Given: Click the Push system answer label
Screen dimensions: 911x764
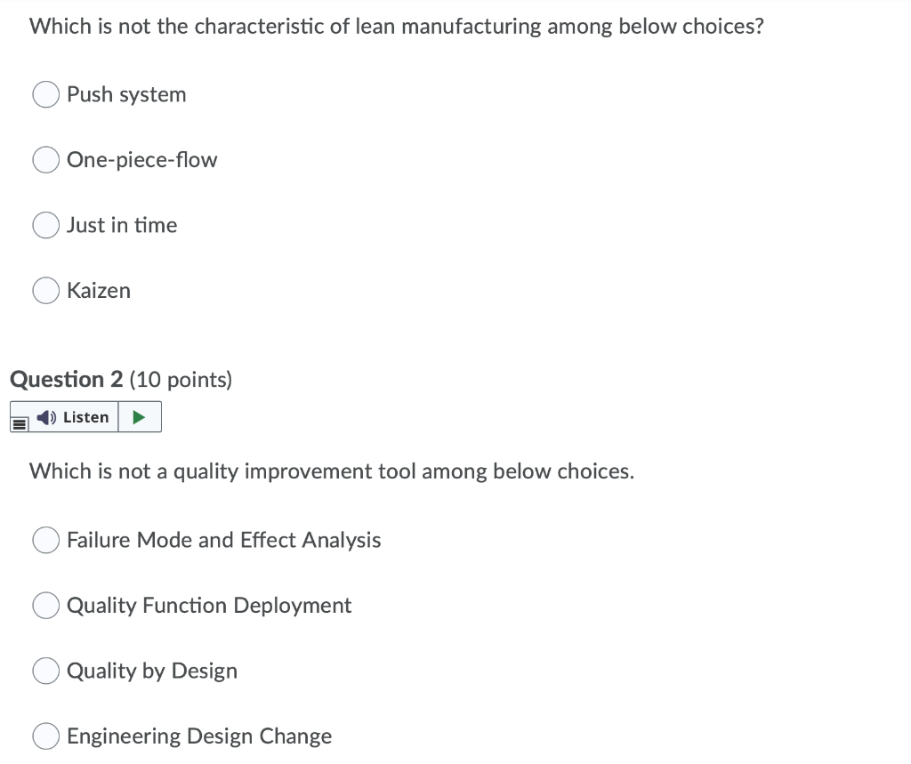Looking at the screenshot, I should (125, 94).
